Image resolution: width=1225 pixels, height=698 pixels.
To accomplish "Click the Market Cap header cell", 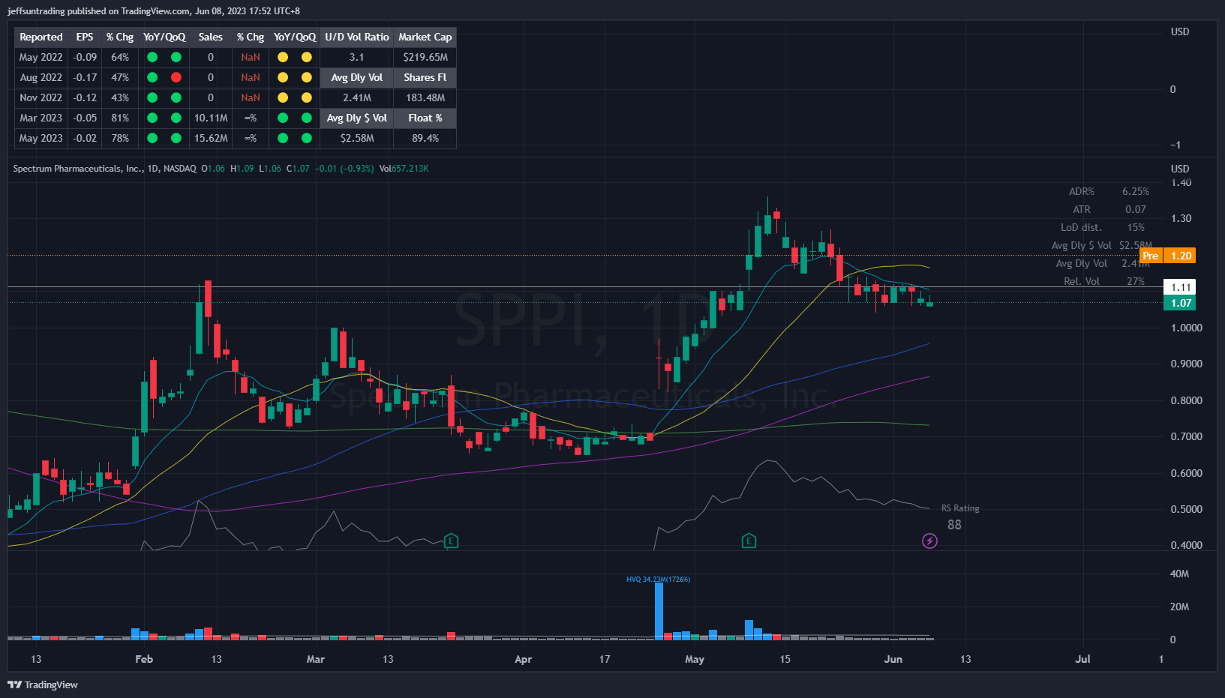I will (x=425, y=37).
